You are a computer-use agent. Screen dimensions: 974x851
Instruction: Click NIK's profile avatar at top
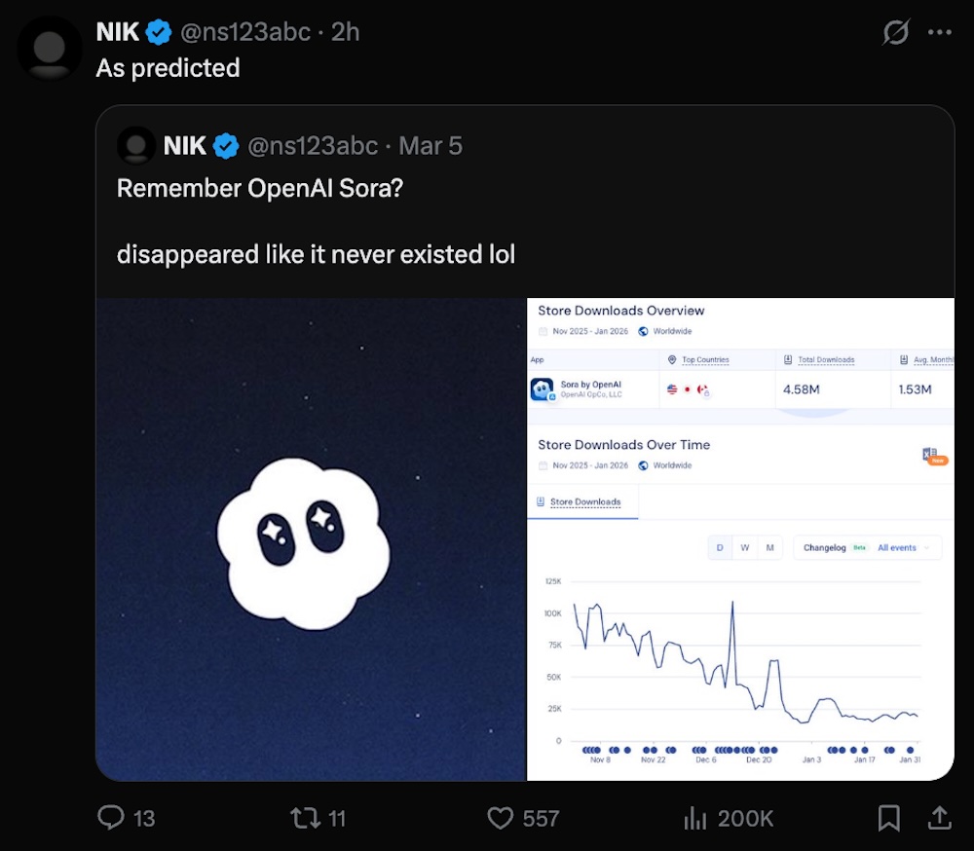[49, 47]
